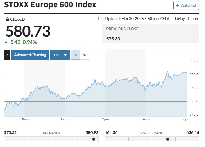Image resolution: width=205 pixels, height=147 pixels.
Task: Click the Previous Close value 575.30
Action: click(113, 39)
